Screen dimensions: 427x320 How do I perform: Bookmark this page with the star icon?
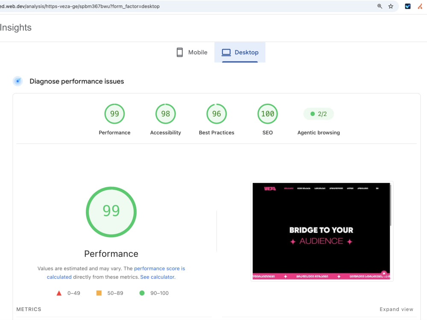point(391,6)
